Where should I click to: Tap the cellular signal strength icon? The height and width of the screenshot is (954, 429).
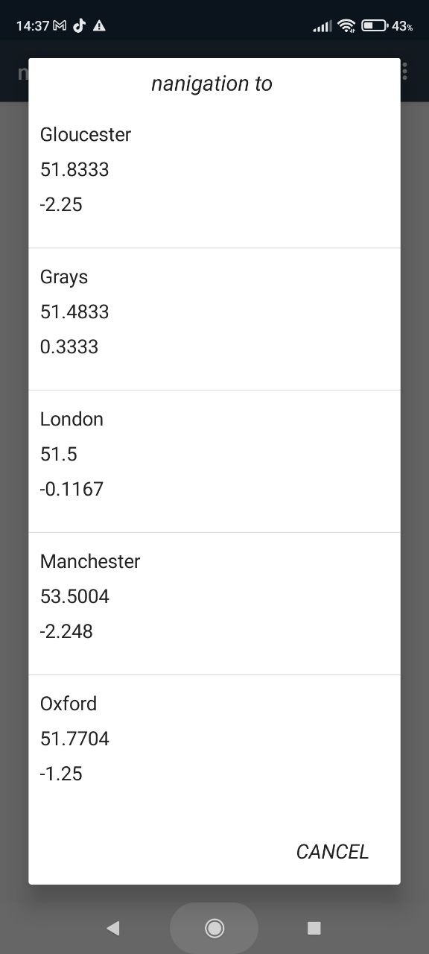coord(322,27)
